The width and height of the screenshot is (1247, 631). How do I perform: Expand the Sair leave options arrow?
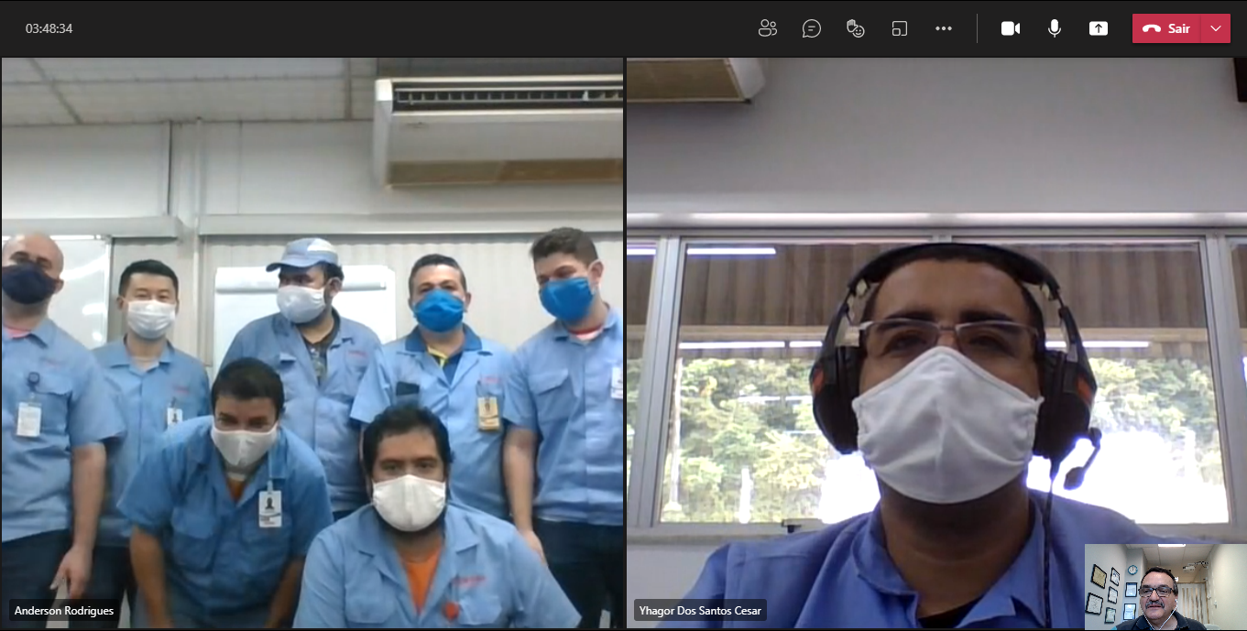(1216, 28)
